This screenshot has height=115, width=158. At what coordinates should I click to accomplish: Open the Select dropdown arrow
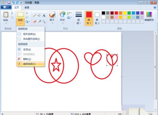(21, 23)
